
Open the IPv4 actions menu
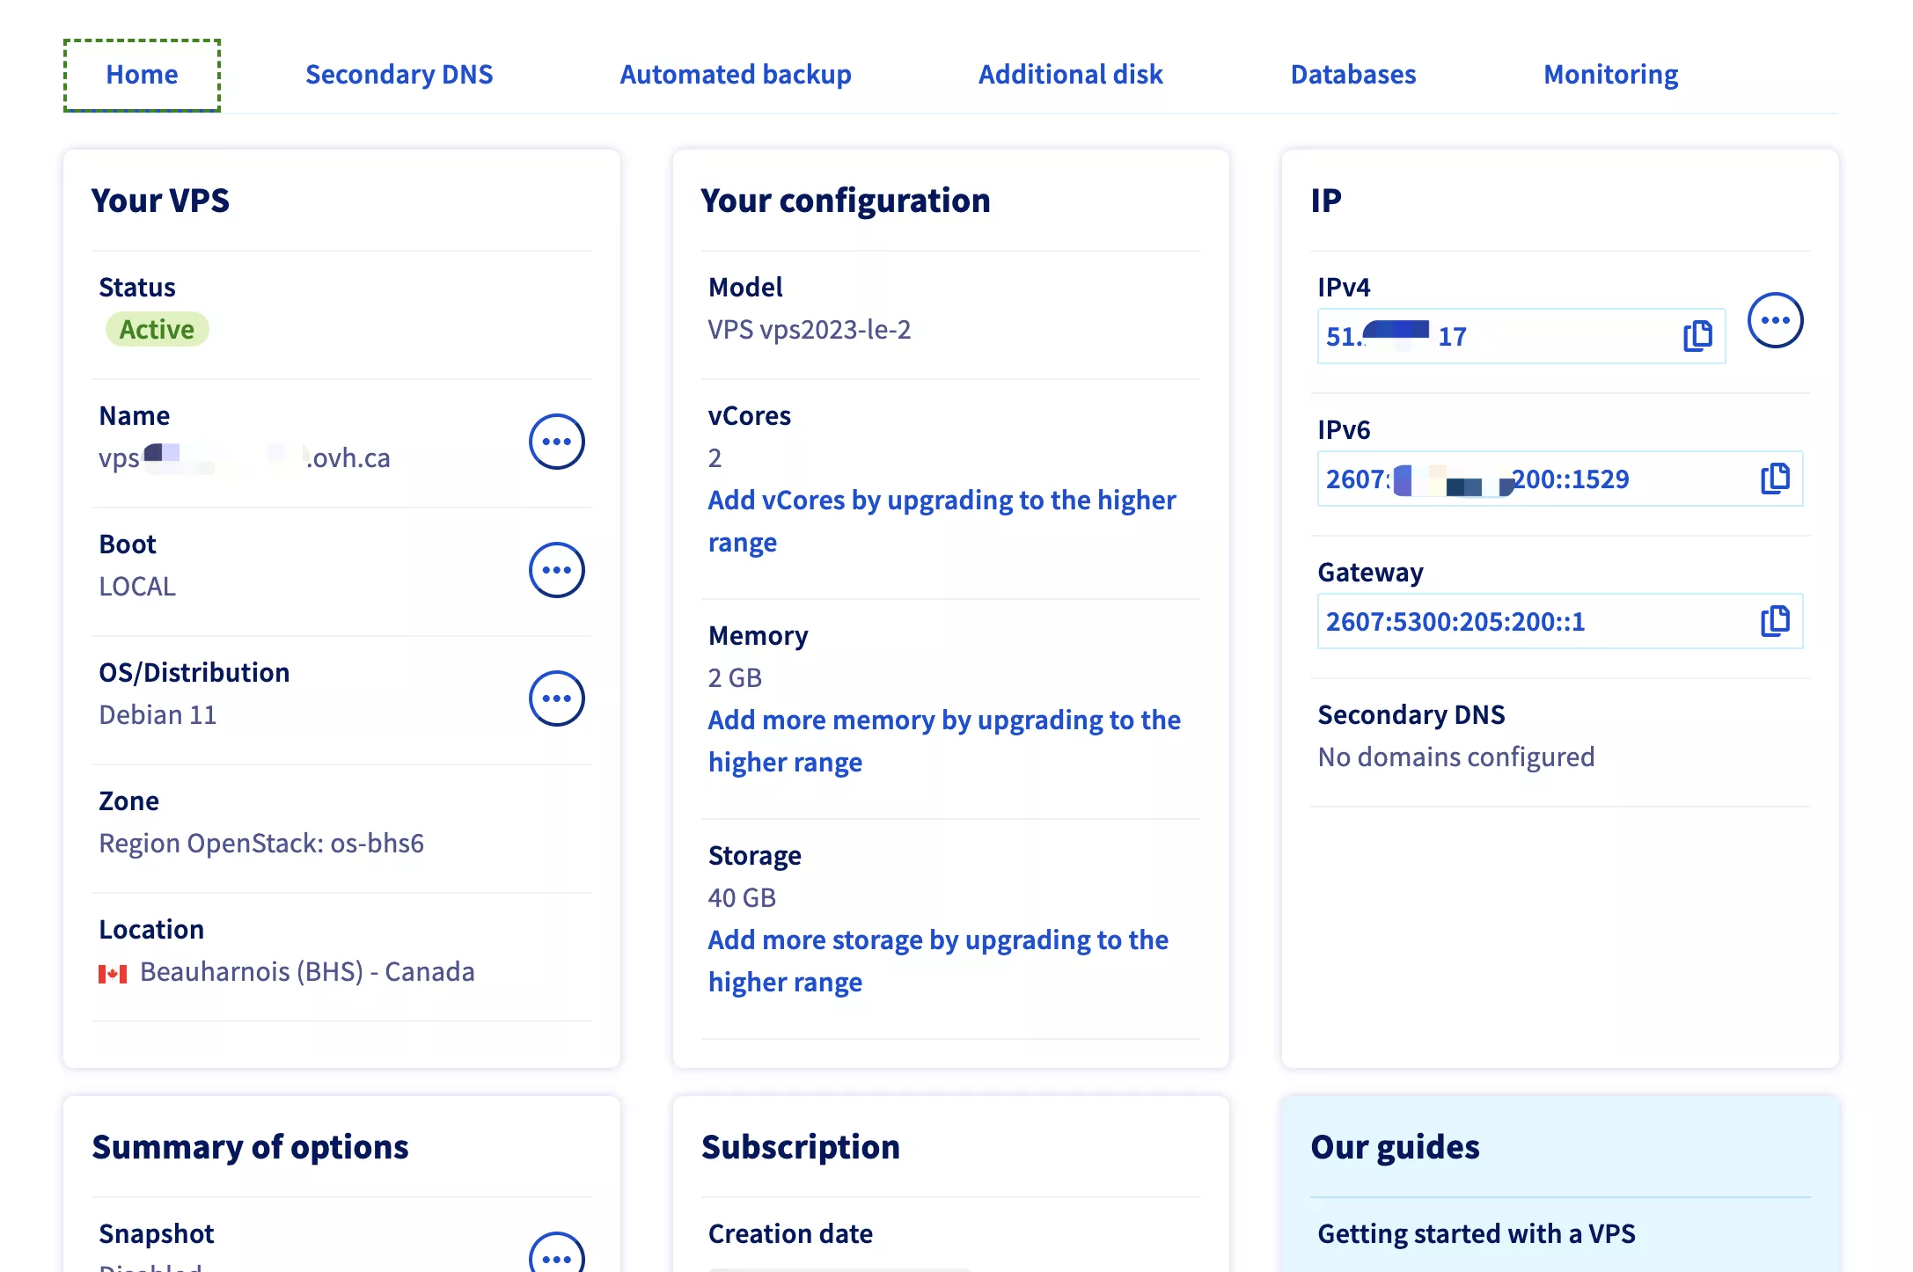(1775, 320)
